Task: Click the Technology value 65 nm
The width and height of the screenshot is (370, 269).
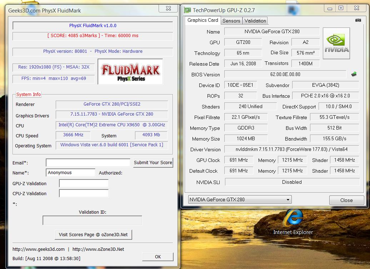Action: 243,53
